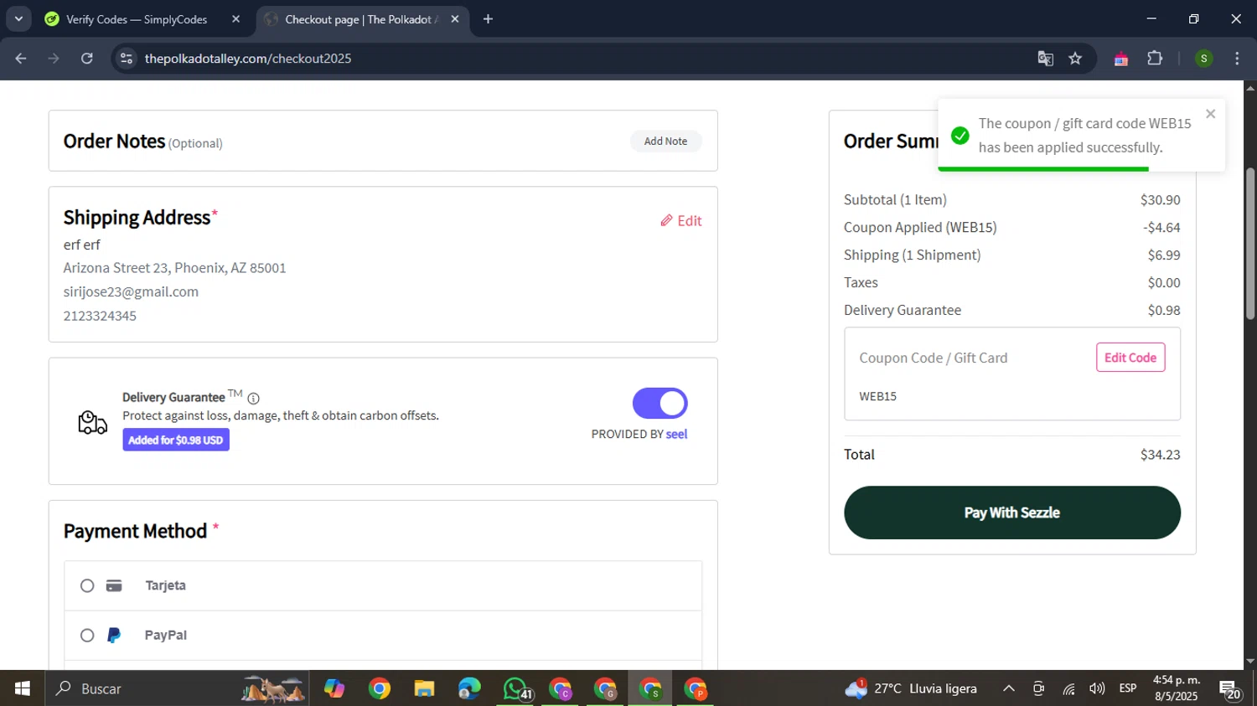The image size is (1257, 706).
Task: Show hidden system tray icons
Action: pyautogui.click(x=1009, y=688)
